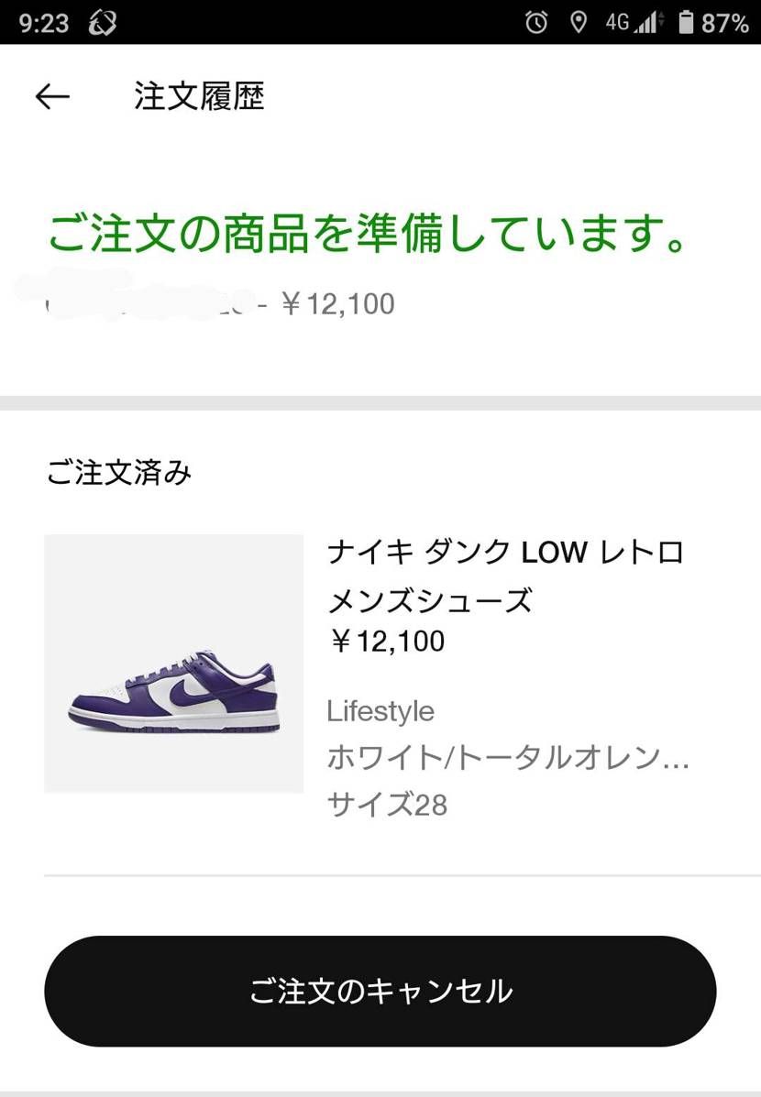The height and width of the screenshot is (1097, 761).
Task: Switch to the 注文履歴 screen title
Action: pos(198,95)
